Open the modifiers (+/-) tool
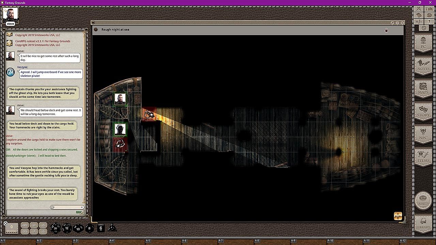 click(x=418, y=22)
